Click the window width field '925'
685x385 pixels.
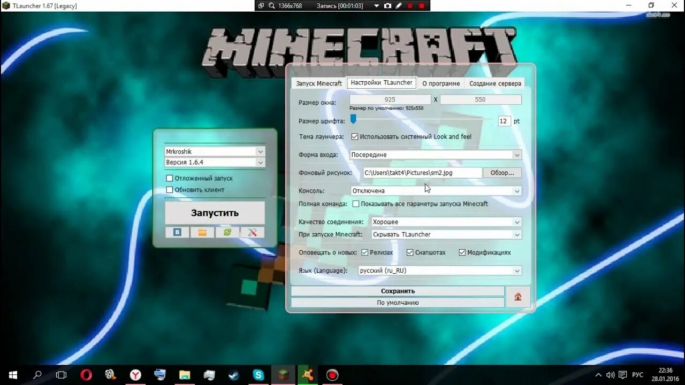pyautogui.click(x=390, y=99)
